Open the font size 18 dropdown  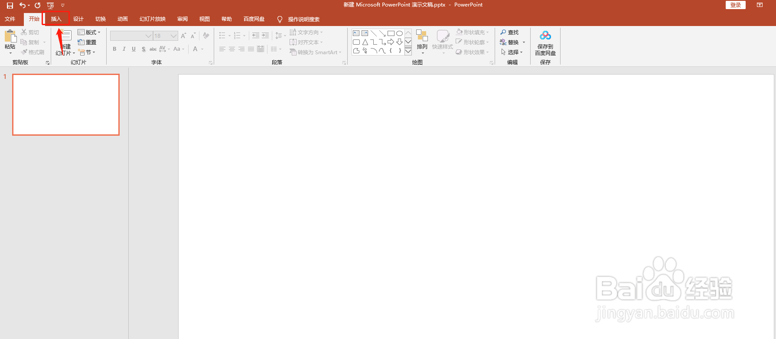174,36
